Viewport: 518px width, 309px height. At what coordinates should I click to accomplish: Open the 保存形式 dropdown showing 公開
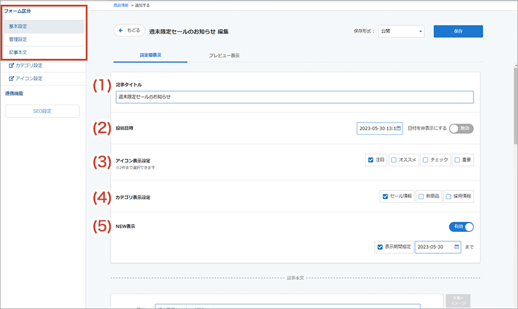tap(401, 31)
